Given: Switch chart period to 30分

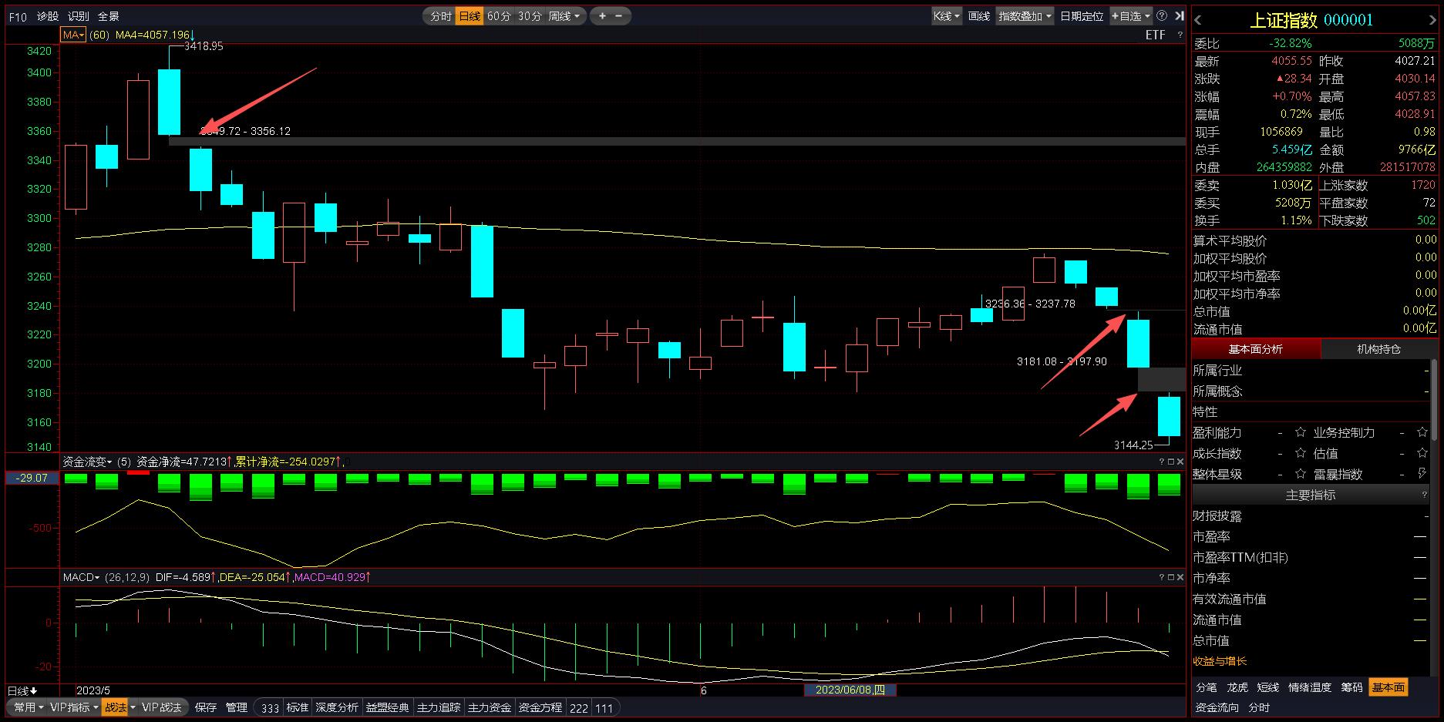Looking at the screenshot, I should tap(530, 16).
